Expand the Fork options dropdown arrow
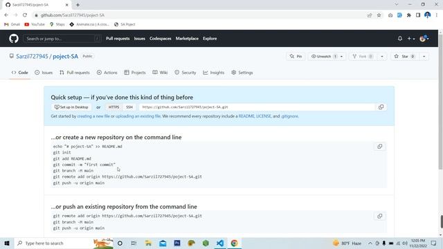This screenshot has width=443, height=249. pyautogui.click(x=382, y=57)
